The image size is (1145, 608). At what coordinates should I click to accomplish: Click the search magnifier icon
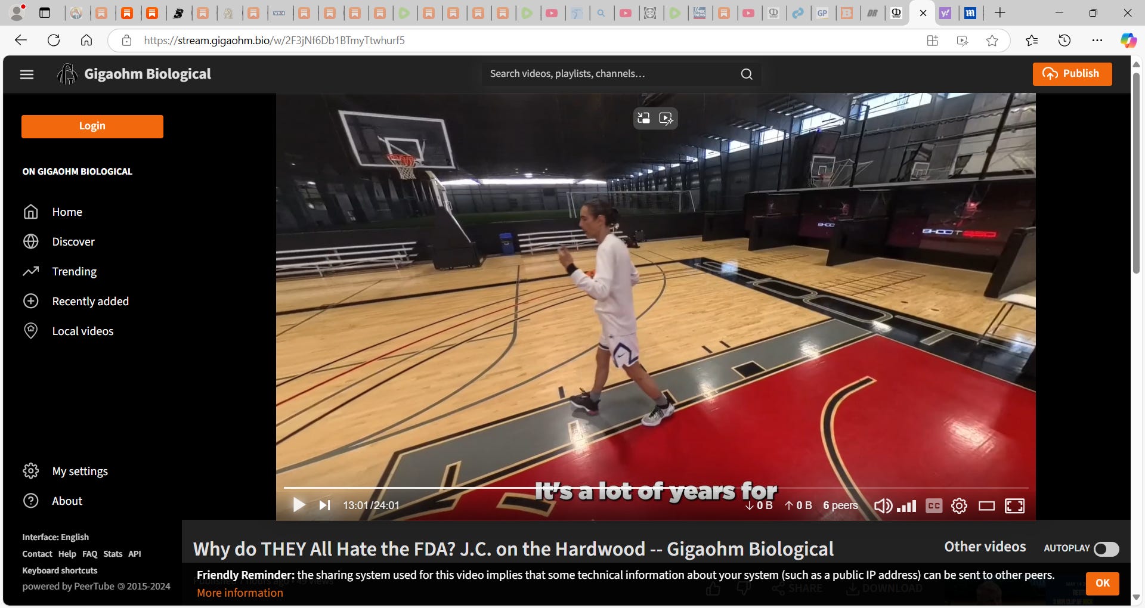coord(747,74)
